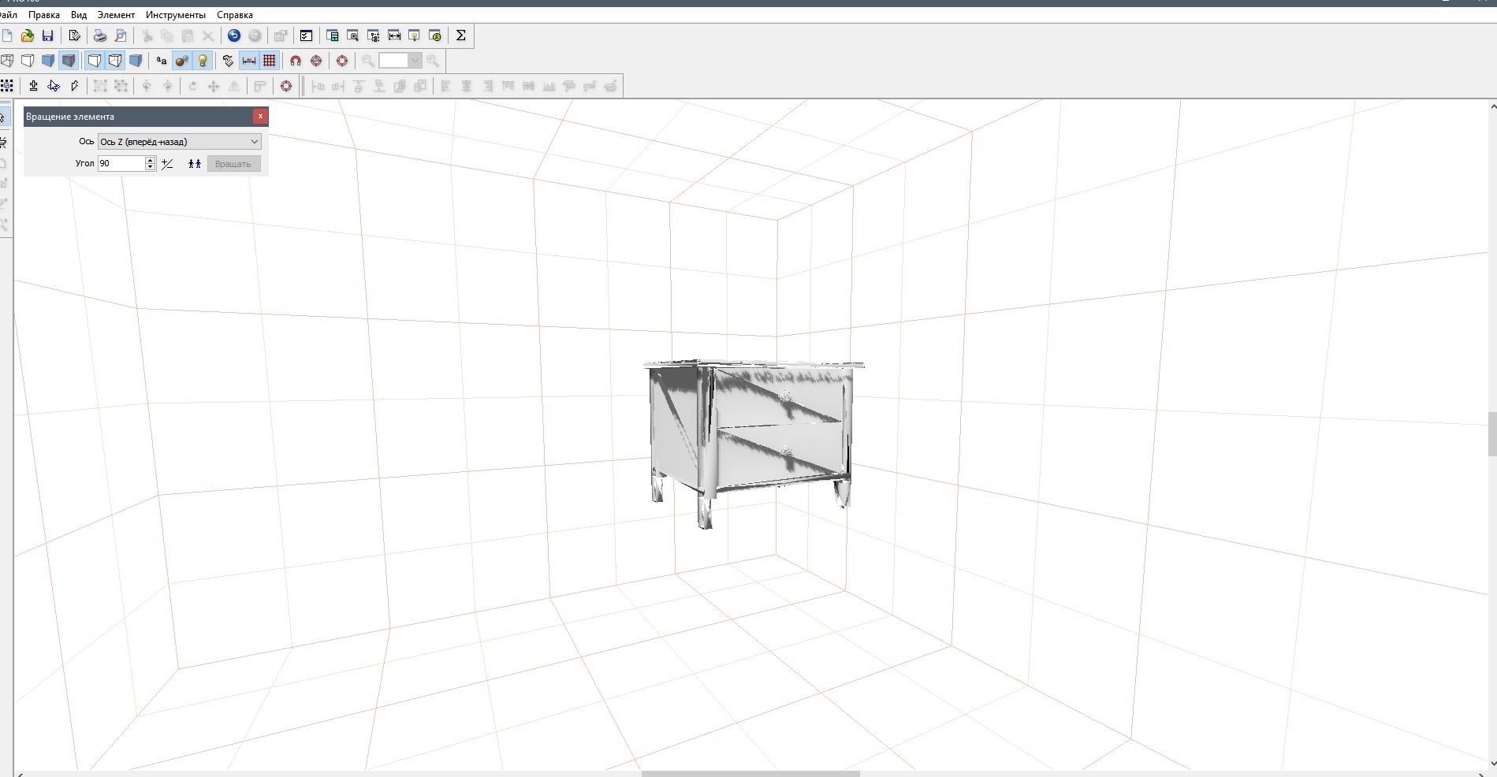Image resolution: width=1497 pixels, height=777 pixels.
Task: Open the Элемент menu
Action: click(x=116, y=15)
